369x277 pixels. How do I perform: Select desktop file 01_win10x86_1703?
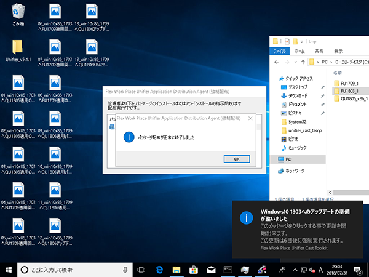(x=18, y=89)
